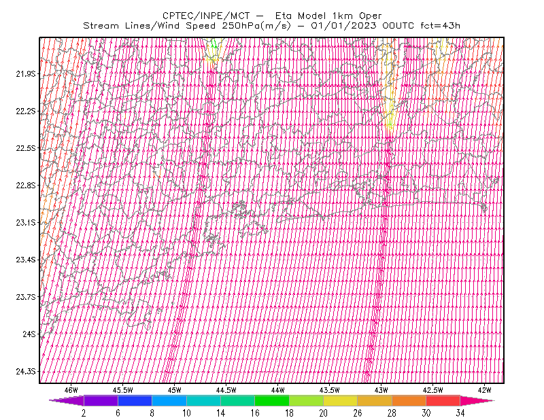Viewport: 544px width, 420px height.
Task: Click the blue 6–8 color legend segment
Action: point(135,400)
